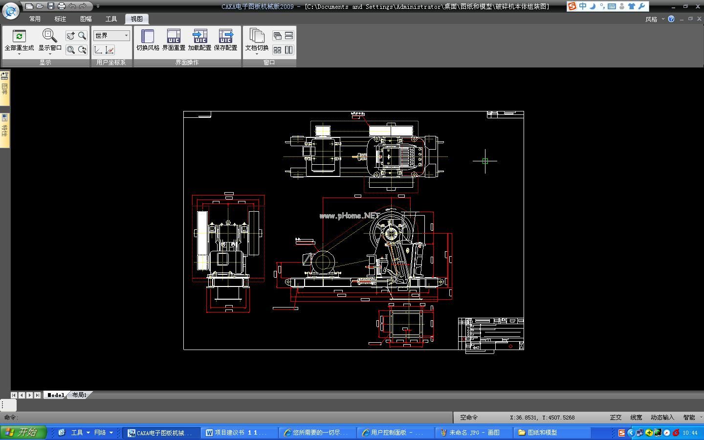Click the 保存配置 save configuration icon
The width and height of the screenshot is (704, 440).
pos(225,37)
